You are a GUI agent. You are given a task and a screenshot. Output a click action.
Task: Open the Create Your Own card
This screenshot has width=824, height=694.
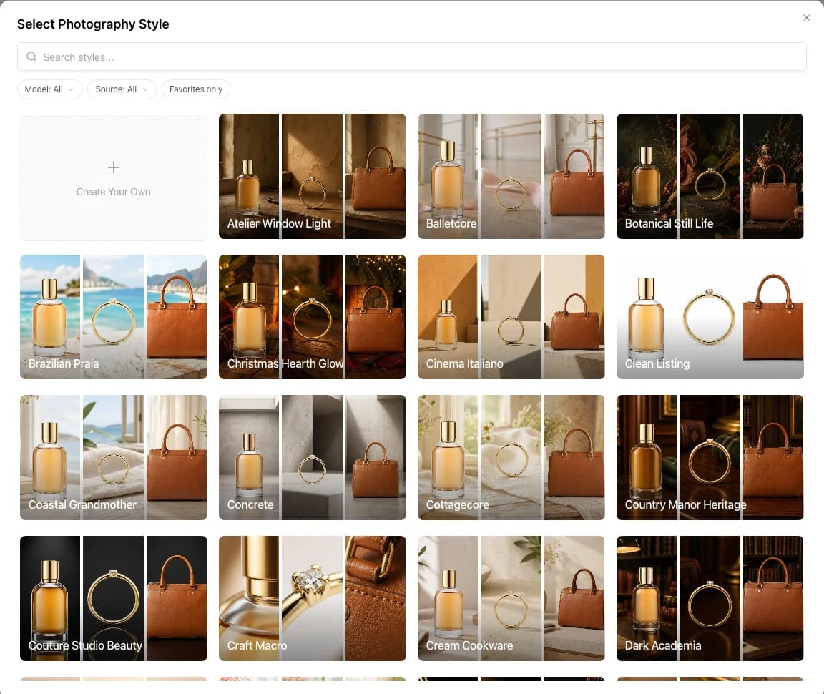click(114, 178)
